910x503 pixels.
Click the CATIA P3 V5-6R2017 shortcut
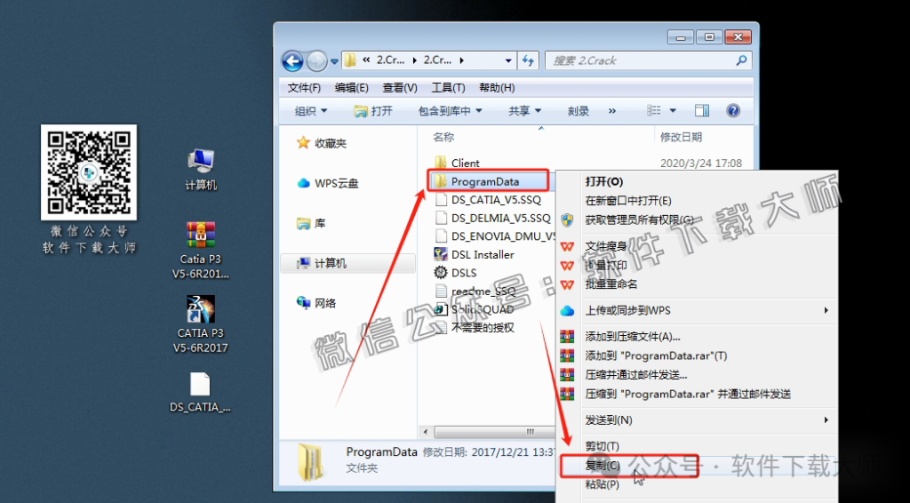(201, 323)
